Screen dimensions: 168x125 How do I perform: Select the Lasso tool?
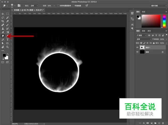(x=3, y=17)
